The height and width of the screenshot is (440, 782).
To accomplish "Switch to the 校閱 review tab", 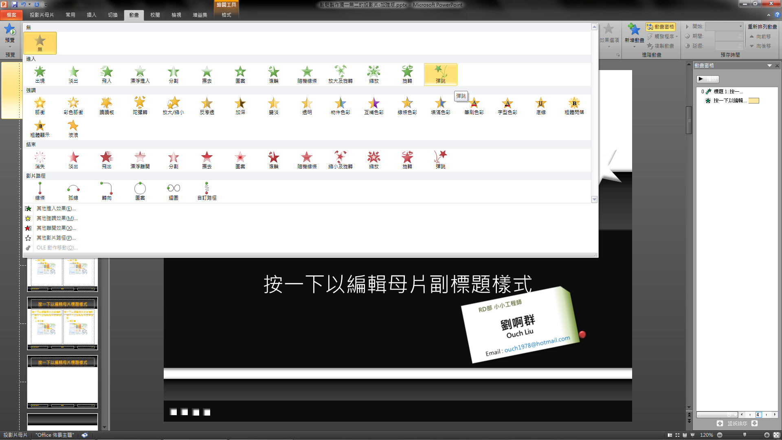I will pyautogui.click(x=155, y=15).
